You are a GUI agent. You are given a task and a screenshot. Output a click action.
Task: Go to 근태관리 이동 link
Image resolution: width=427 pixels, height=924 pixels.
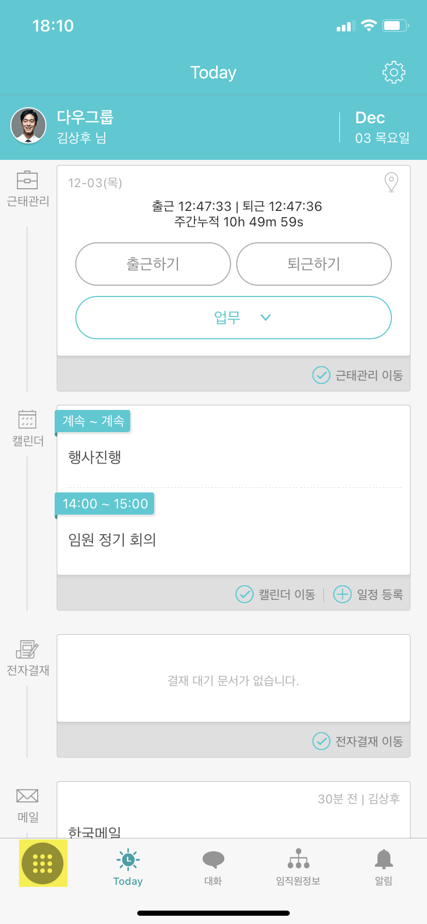point(358,375)
